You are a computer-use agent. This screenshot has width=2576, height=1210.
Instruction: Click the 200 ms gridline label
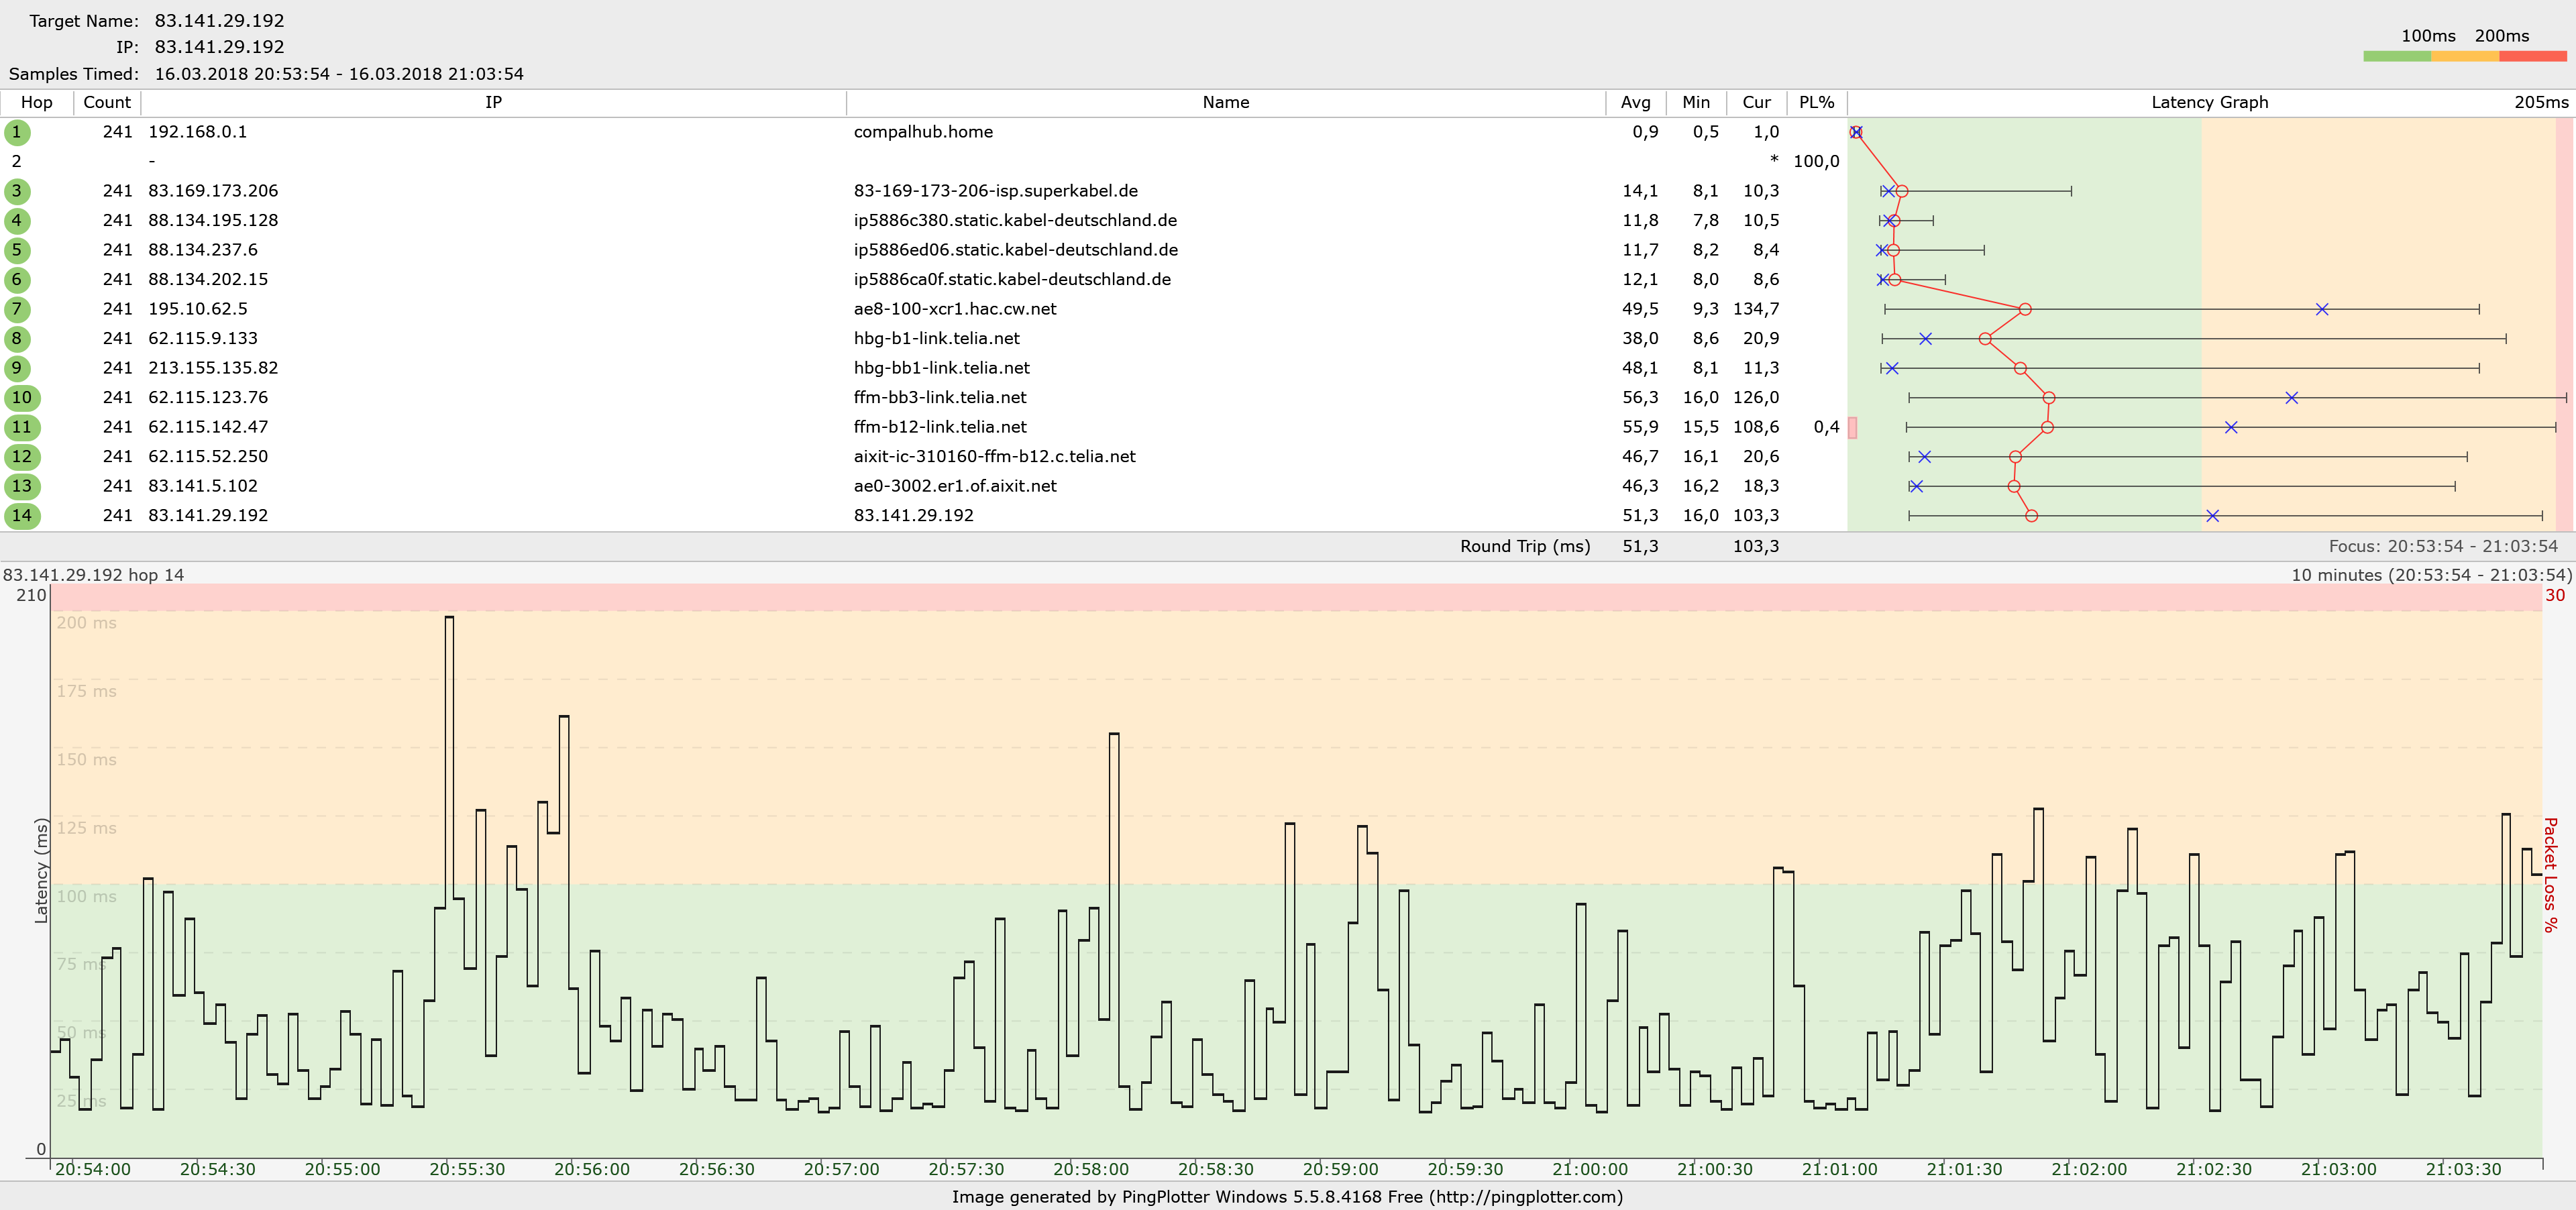(x=86, y=622)
